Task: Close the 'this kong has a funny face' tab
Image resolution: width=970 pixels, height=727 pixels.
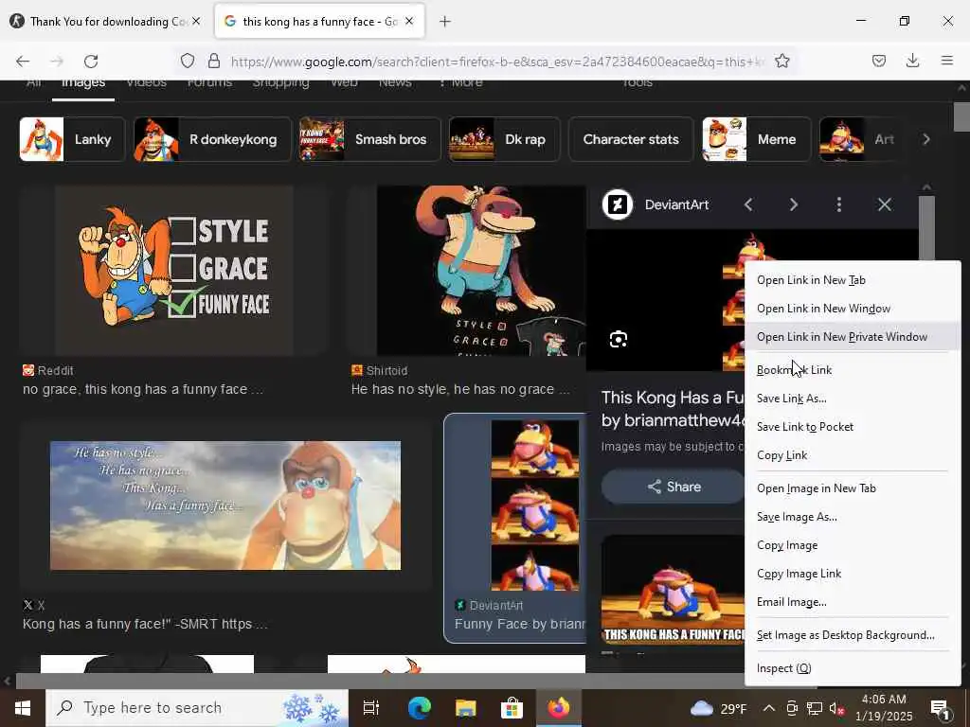Action: click(409, 21)
